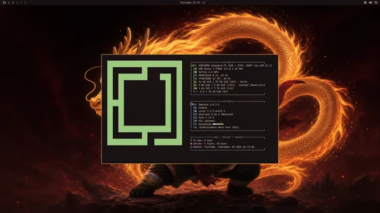This screenshot has height=213, width=380.
Task: Select the Linux 7.1.9-arch1-2 text
Action: pyautogui.click(x=212, y=111)
